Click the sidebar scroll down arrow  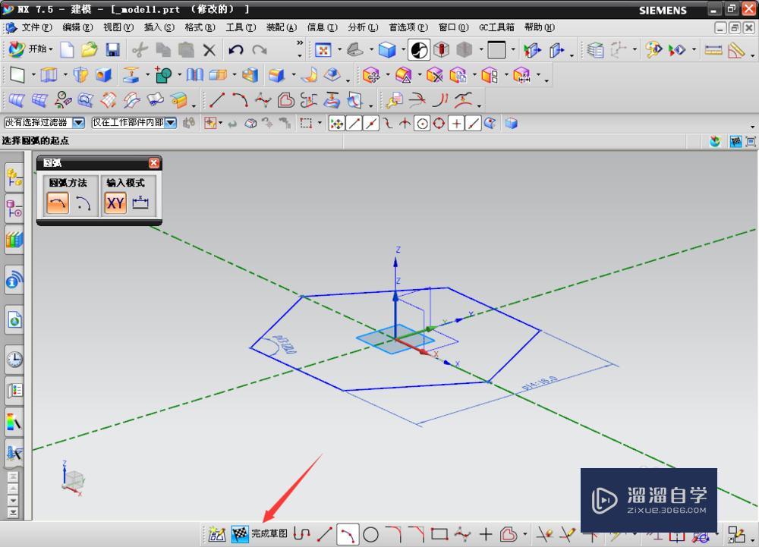pyautogui.click(x=13, y=500)
